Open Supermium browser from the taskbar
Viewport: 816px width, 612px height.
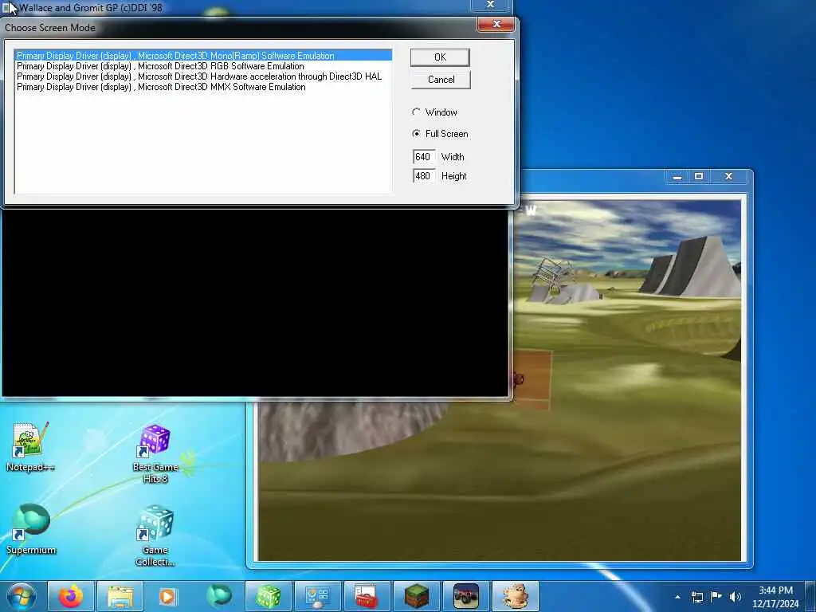tap(219, 596)
